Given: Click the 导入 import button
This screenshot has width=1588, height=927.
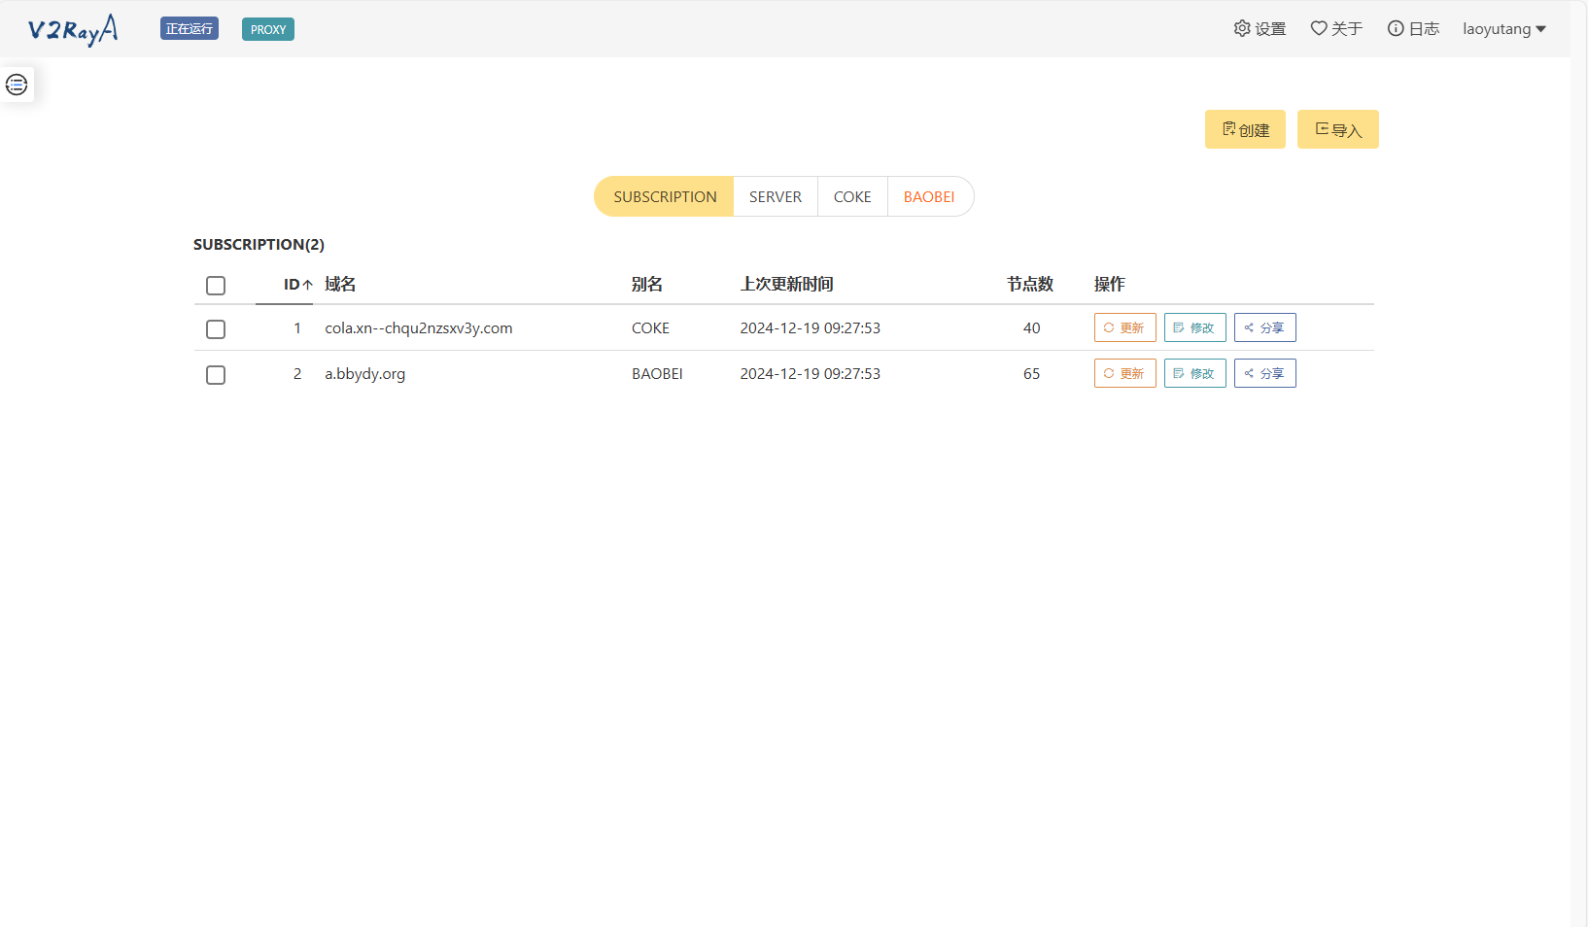Looking at the screenshot, I should tap(1338, 129).
